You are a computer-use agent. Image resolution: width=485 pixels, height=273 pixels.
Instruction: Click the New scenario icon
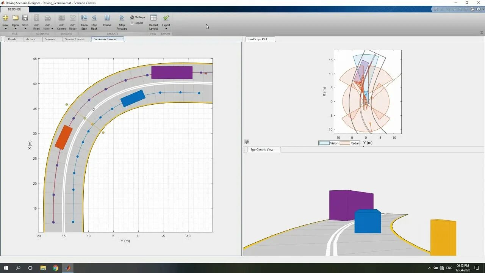click(5, 18)
